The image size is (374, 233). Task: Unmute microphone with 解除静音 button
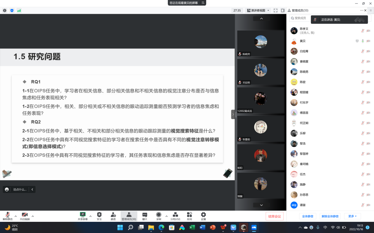pyautogui.click(x=8, y=216)
